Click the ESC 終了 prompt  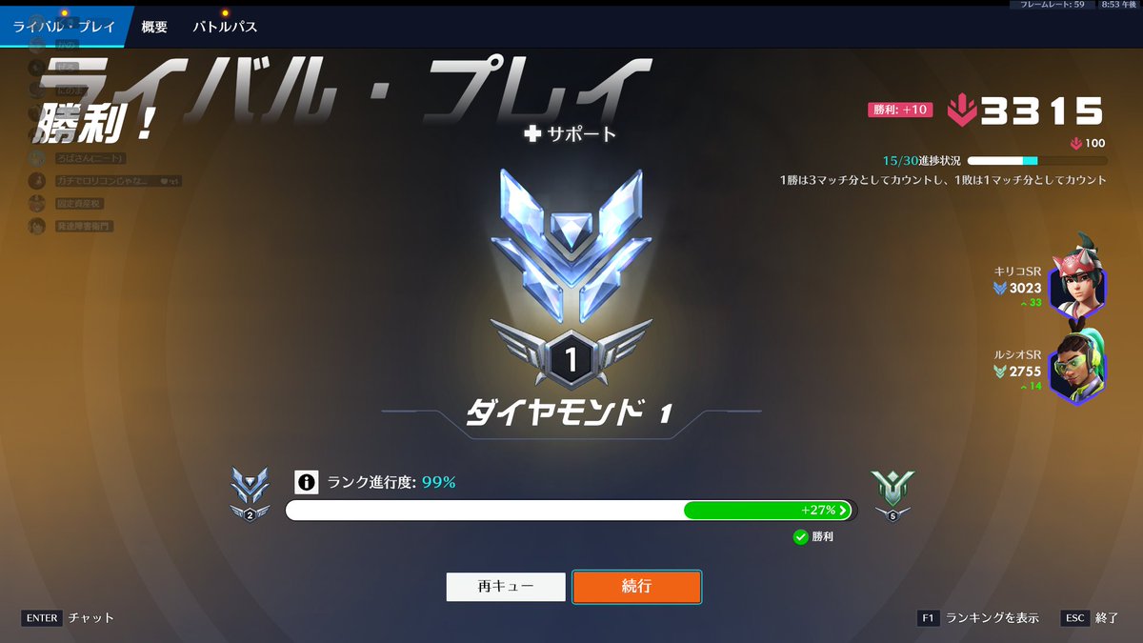click(1091, 617)
